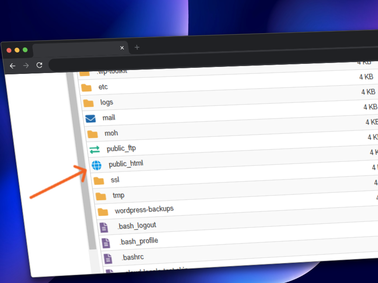This screenshot has height=283, width=378.
Task: Reload the page with the refresh button
Action: pos(39,65)
